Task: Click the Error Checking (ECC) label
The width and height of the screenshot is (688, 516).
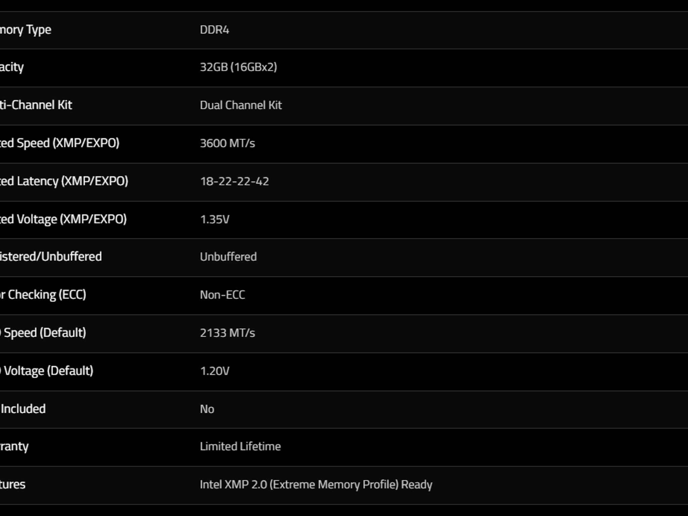Action: tap(43, 295)
